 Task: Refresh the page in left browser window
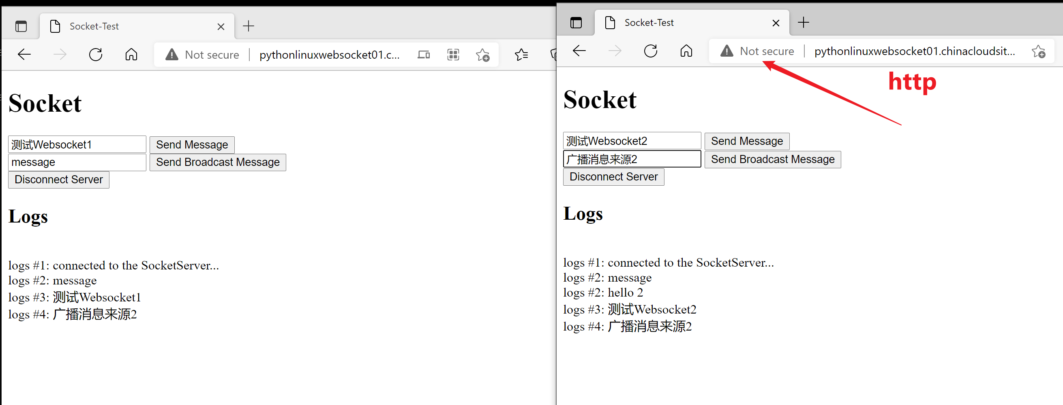96,54
